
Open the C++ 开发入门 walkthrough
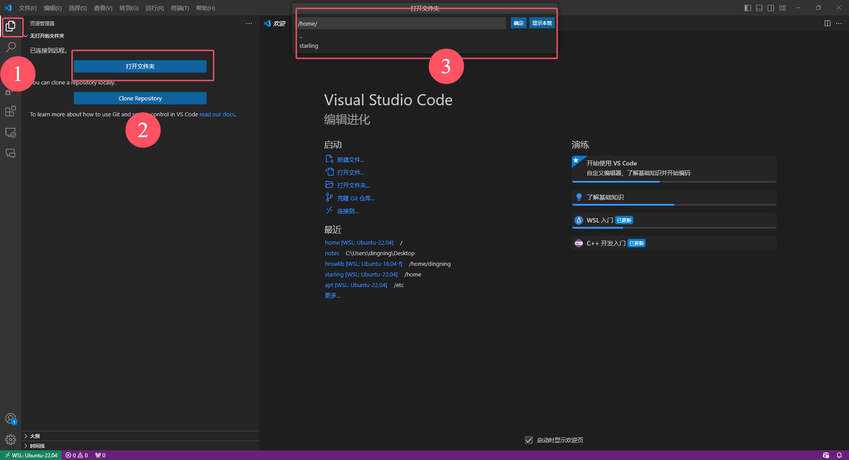(x=674, y=243)
